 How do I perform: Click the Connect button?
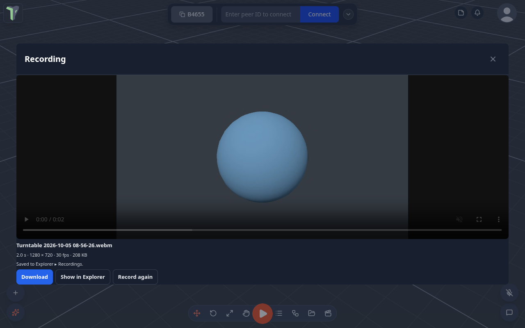(x=320, y=14)
